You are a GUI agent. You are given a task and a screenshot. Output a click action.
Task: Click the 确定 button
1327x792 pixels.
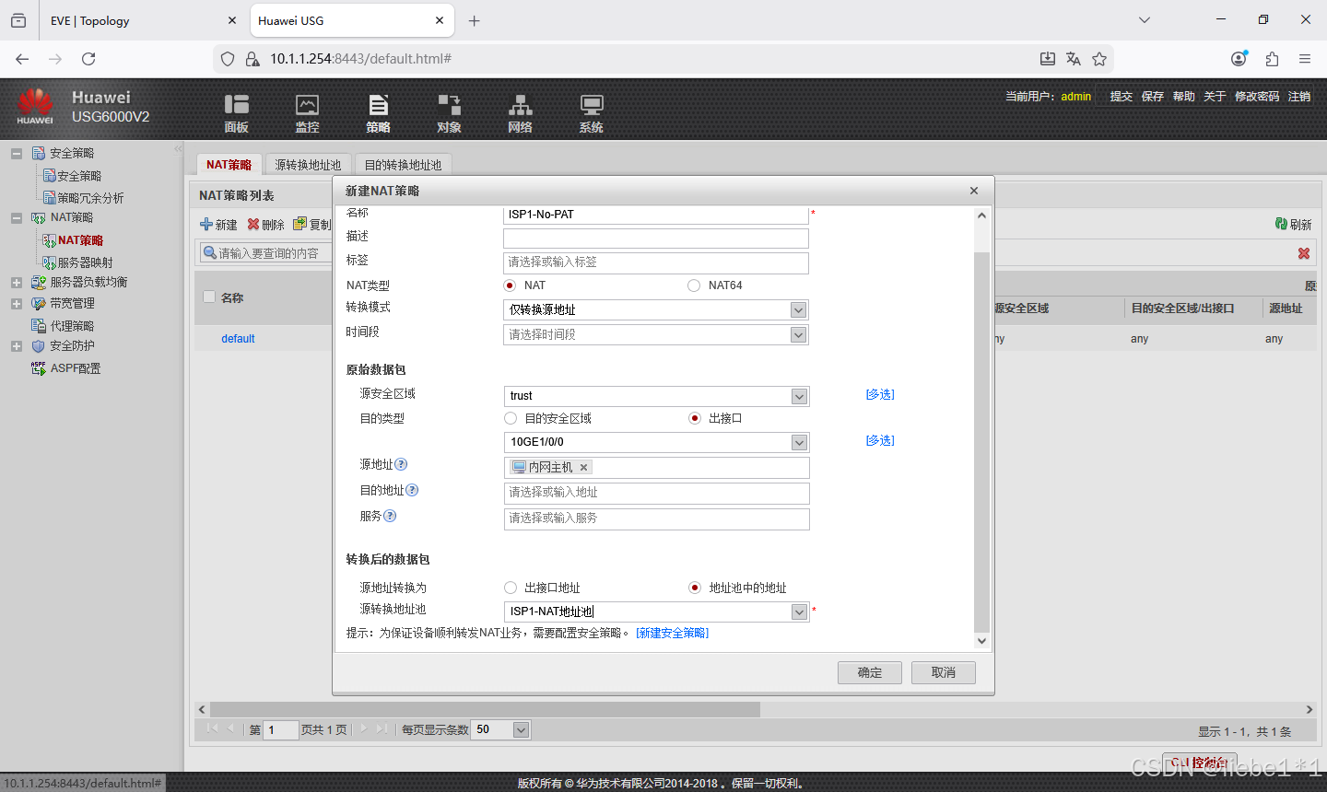point(870,672)
